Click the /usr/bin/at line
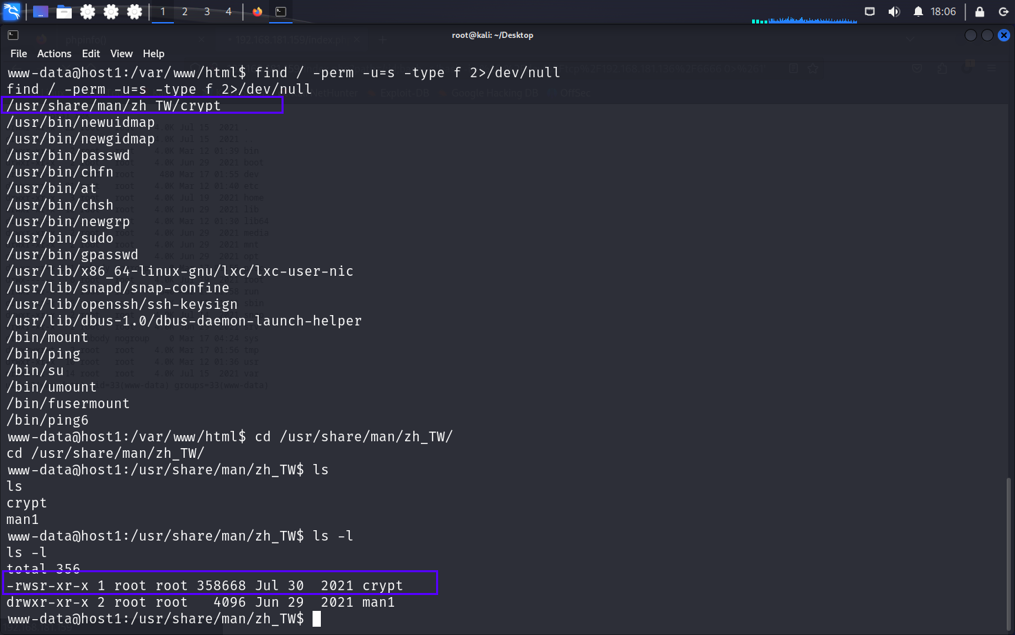1015x635 pixels. tap(52, 188)
